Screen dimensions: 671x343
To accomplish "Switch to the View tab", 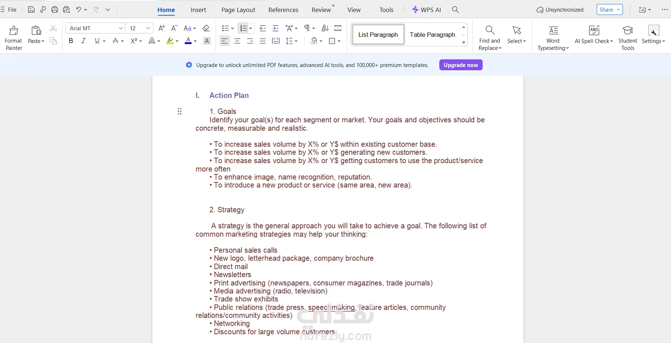I will pos(354,10).
